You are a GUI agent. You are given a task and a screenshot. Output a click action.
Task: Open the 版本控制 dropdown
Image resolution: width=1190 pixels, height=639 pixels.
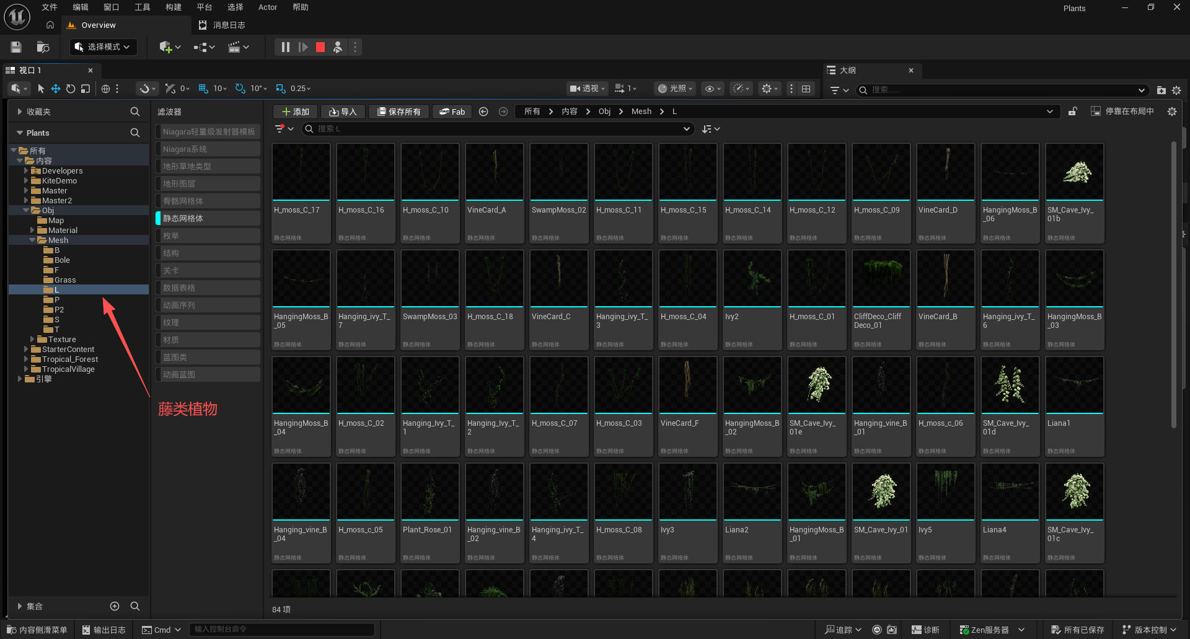(1149, 630)
